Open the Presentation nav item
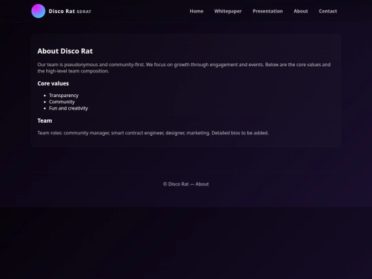This screenshot has width=372, height=279. (x=267, y=11)
